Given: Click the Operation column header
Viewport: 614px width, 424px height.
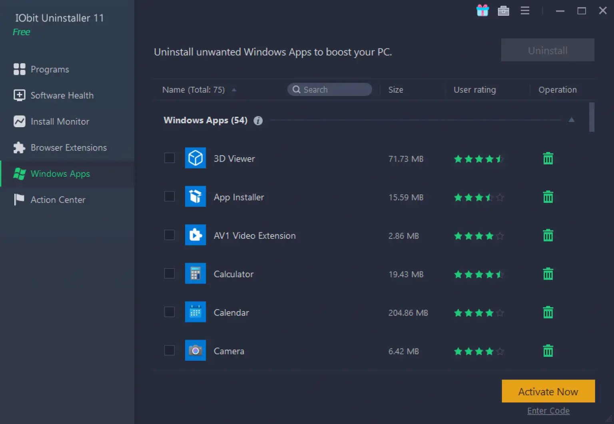Looking at the screenshot, I should coord(557,90).
